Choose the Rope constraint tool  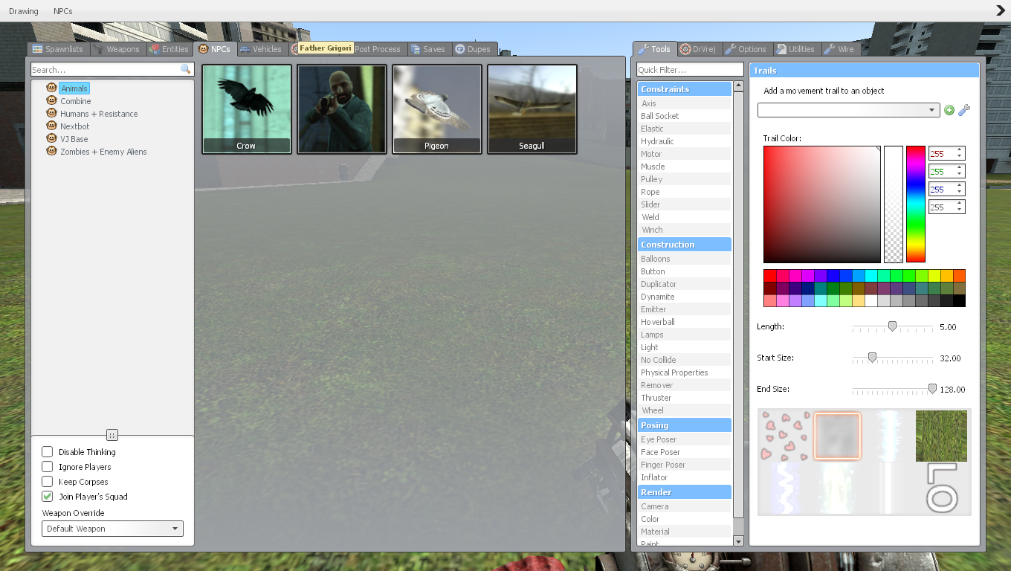pyautogui.click(x=684, y=192)
